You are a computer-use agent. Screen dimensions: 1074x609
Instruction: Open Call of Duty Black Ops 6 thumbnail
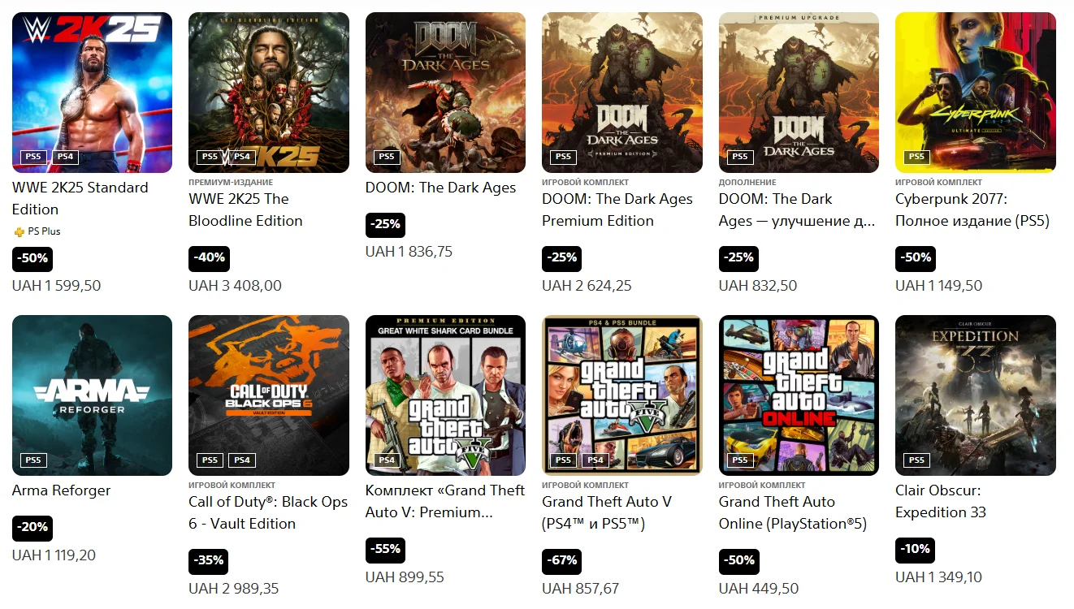tap(268, 395)
